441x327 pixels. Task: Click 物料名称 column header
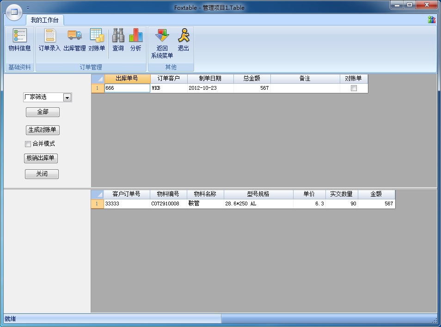click(205, 194)
